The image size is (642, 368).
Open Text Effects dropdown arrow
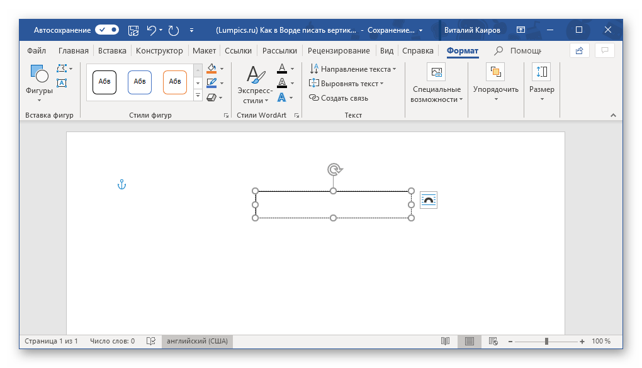click(x=291, y=98)
